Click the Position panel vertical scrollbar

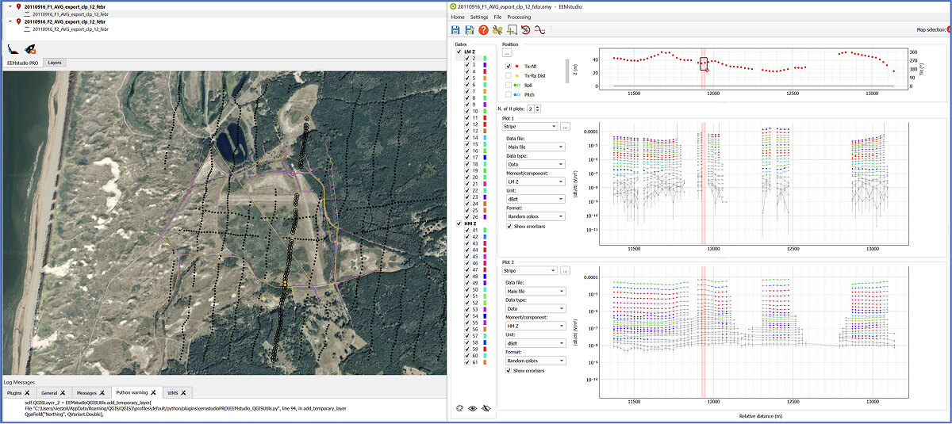coord(566,71)
